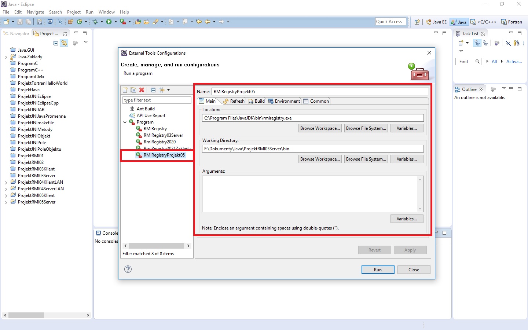The width and height of the screenshot is (528, 330).
Task: Click the green Run icon in toolbar
Action: (109, 22)
